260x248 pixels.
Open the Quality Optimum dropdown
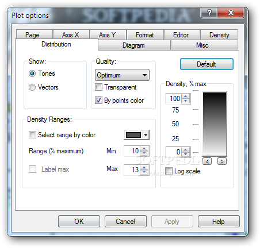[x=122, y=75]
